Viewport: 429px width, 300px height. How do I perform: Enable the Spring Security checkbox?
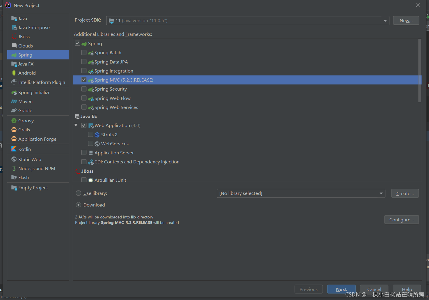coord(84,89)
